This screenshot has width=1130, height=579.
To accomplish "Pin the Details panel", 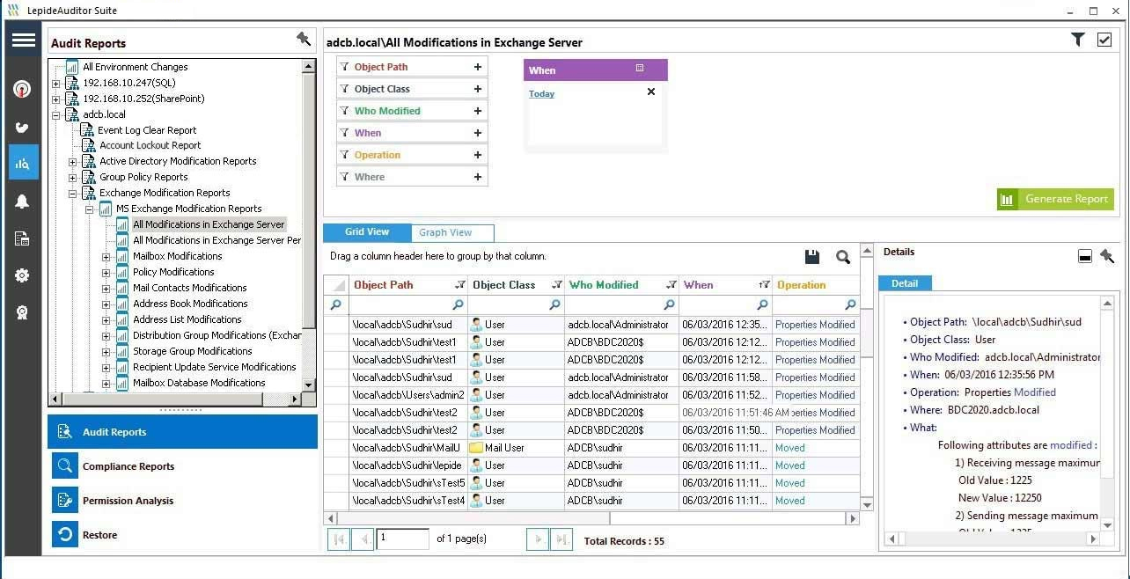I will pos(1107,256).
